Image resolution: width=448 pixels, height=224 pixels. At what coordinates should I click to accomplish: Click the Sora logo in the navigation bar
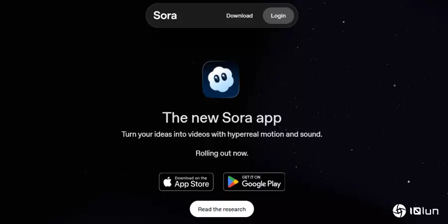click(x=165, y=15)
